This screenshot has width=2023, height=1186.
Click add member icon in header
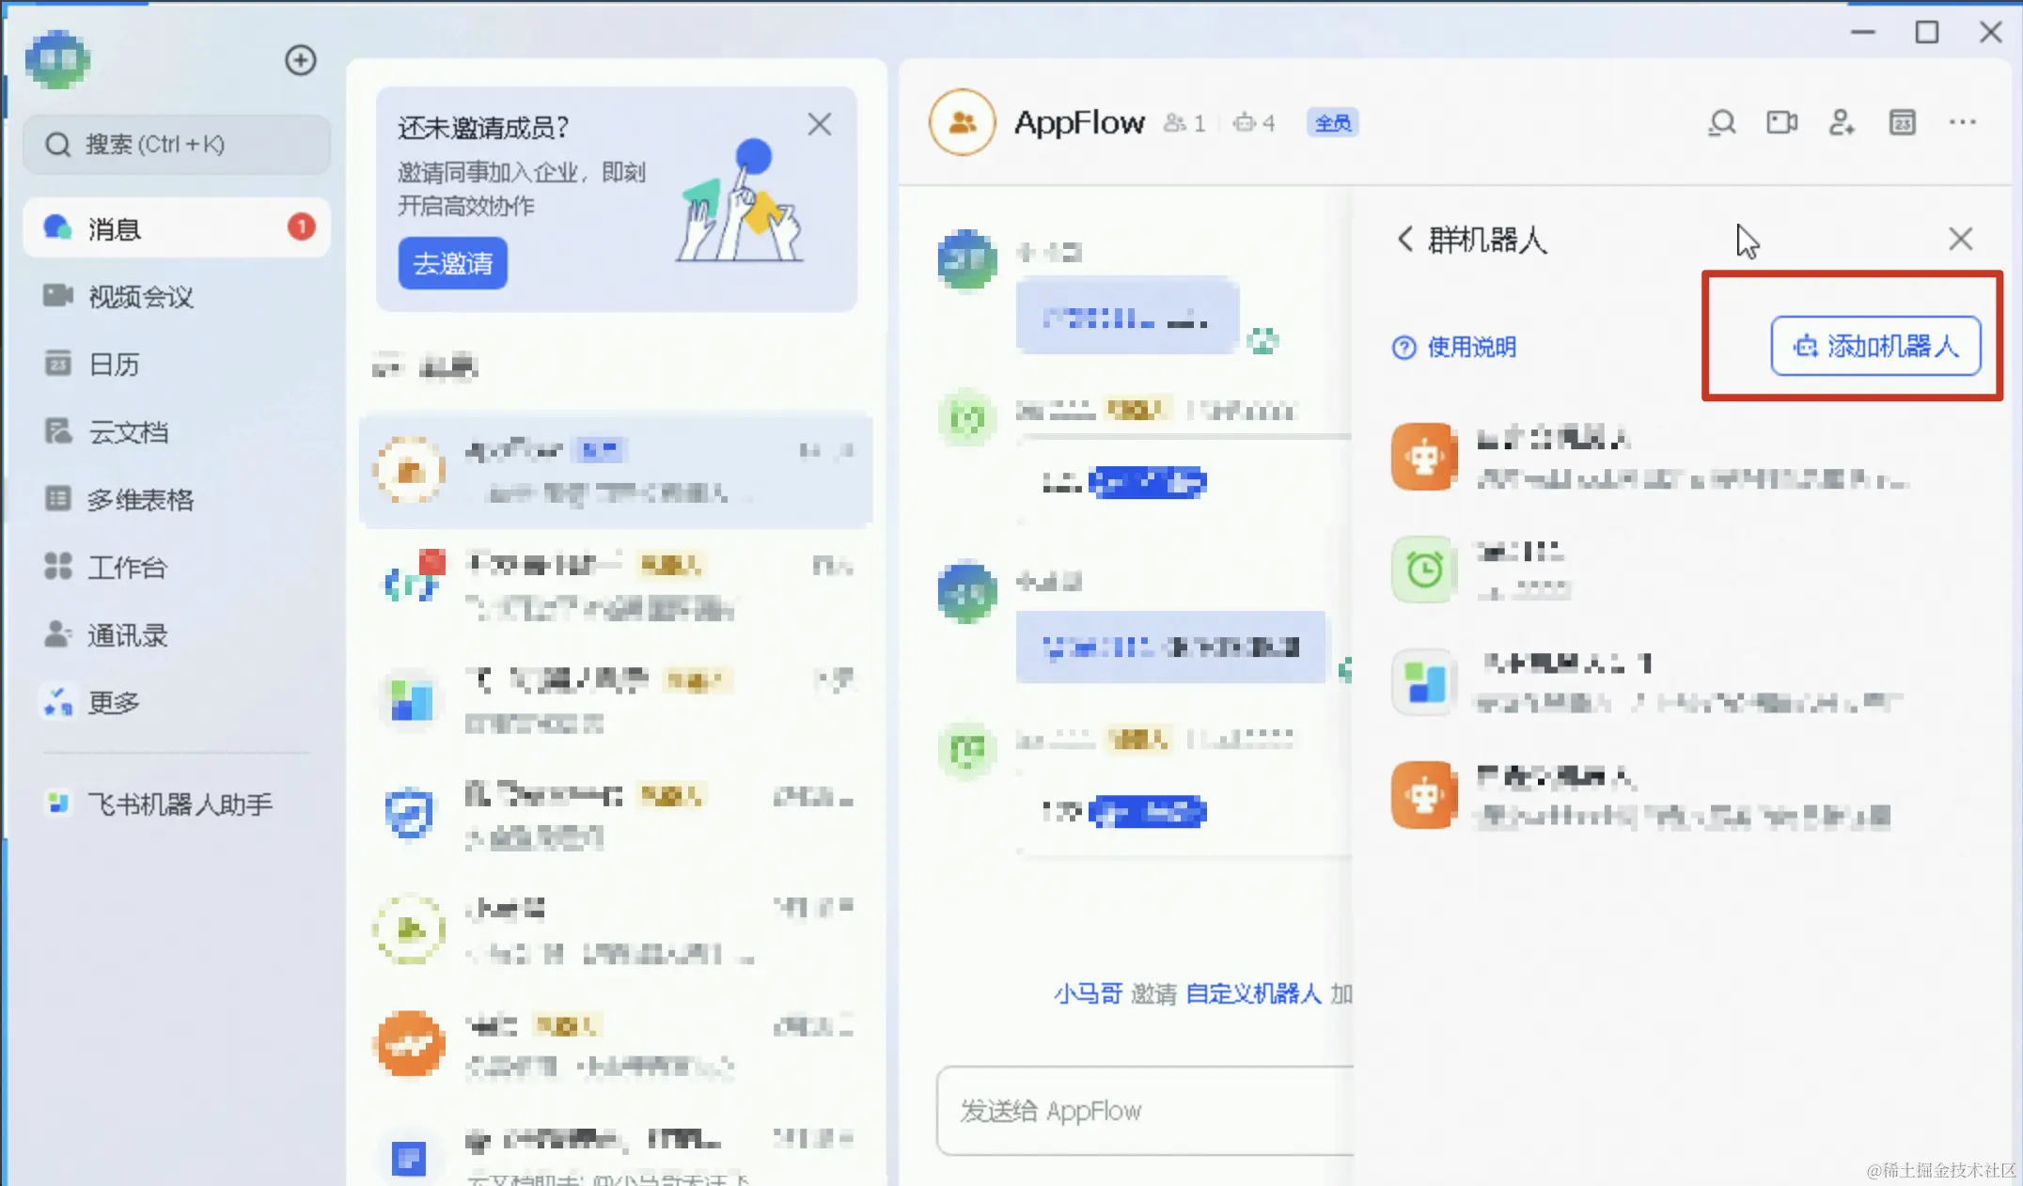coord(1841,123)
